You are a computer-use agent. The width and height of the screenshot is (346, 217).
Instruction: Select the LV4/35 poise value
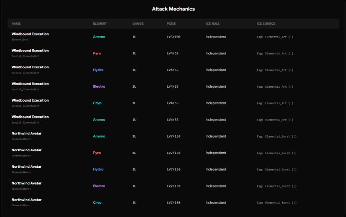(x=173, y=120)
